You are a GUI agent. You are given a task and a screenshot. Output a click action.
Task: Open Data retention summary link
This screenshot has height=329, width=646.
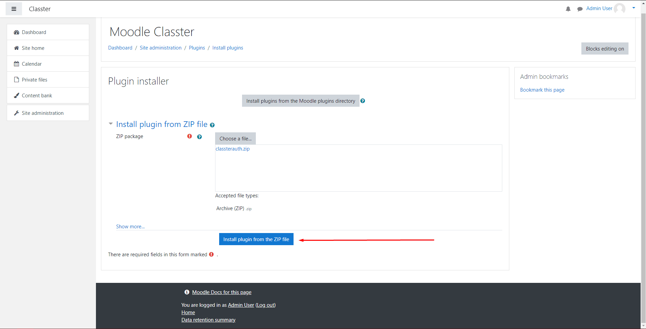[208, 320]
